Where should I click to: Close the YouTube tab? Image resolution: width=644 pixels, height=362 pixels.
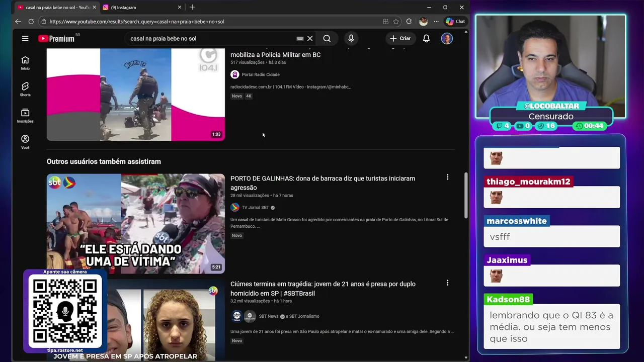coord(94,8)
